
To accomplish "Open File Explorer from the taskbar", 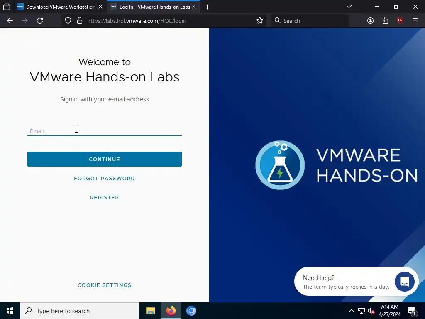I will [x=150, y=311].
